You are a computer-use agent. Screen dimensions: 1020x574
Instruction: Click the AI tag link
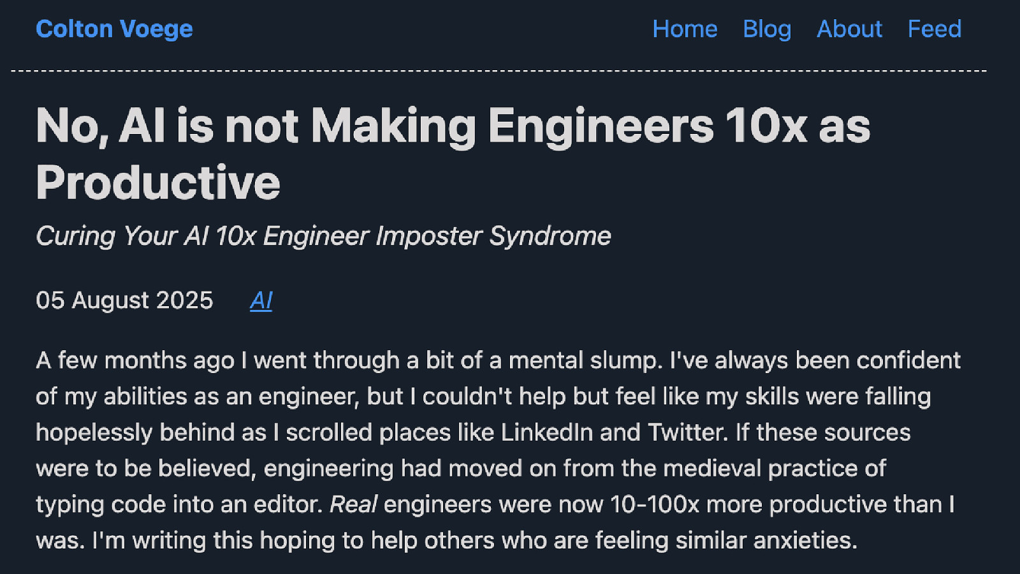[261, 300]
